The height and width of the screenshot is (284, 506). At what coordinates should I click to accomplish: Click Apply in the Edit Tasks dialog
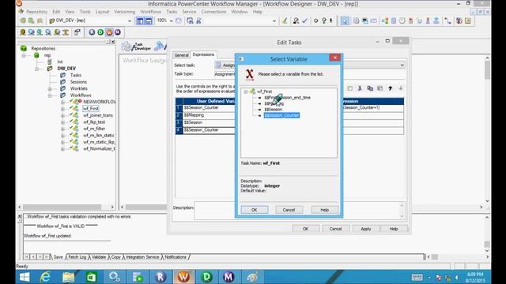(365, 229)
